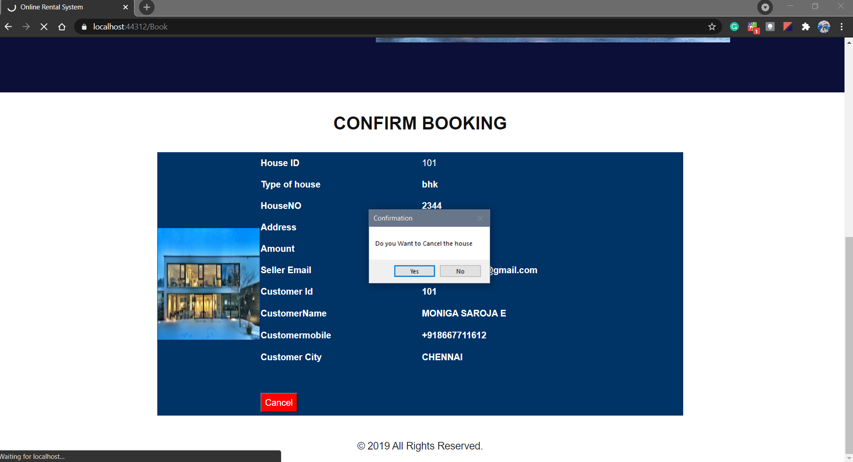Screen dimensions: 853x462
Task: Open the Chrome three-dot menu
Action: tap(842, 26)
